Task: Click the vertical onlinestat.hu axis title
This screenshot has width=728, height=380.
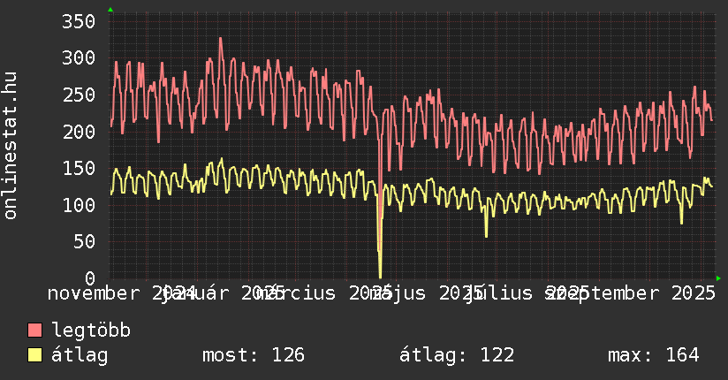Action: pyautogui.click(x=11, y=146)
